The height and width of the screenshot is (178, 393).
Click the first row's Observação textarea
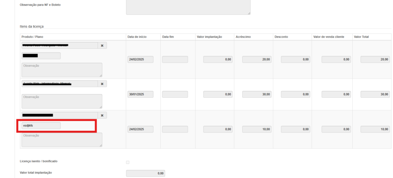coord(62,70)
